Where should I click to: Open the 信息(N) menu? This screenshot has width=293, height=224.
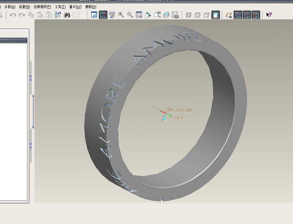[x=24, y=7]
